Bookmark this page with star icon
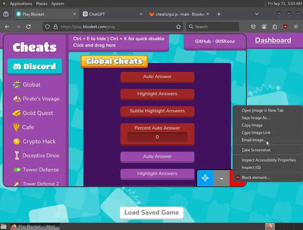Screen dimensions: 303x230 tap(178, 27)
